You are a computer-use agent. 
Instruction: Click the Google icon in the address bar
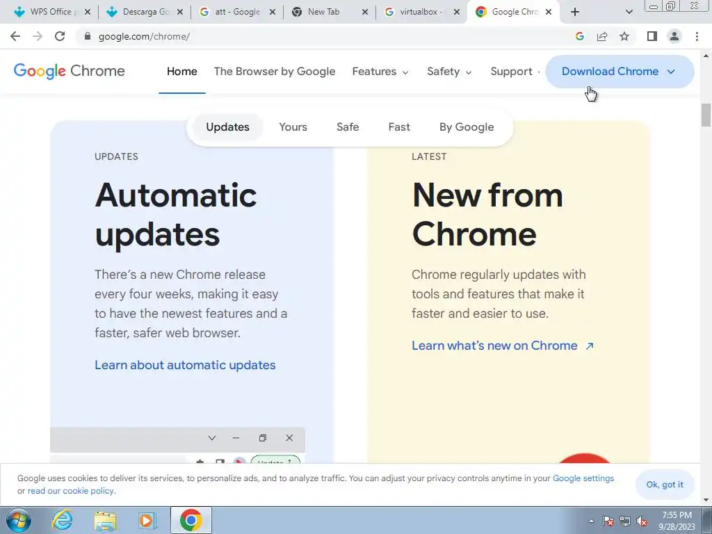pos(579,36)
